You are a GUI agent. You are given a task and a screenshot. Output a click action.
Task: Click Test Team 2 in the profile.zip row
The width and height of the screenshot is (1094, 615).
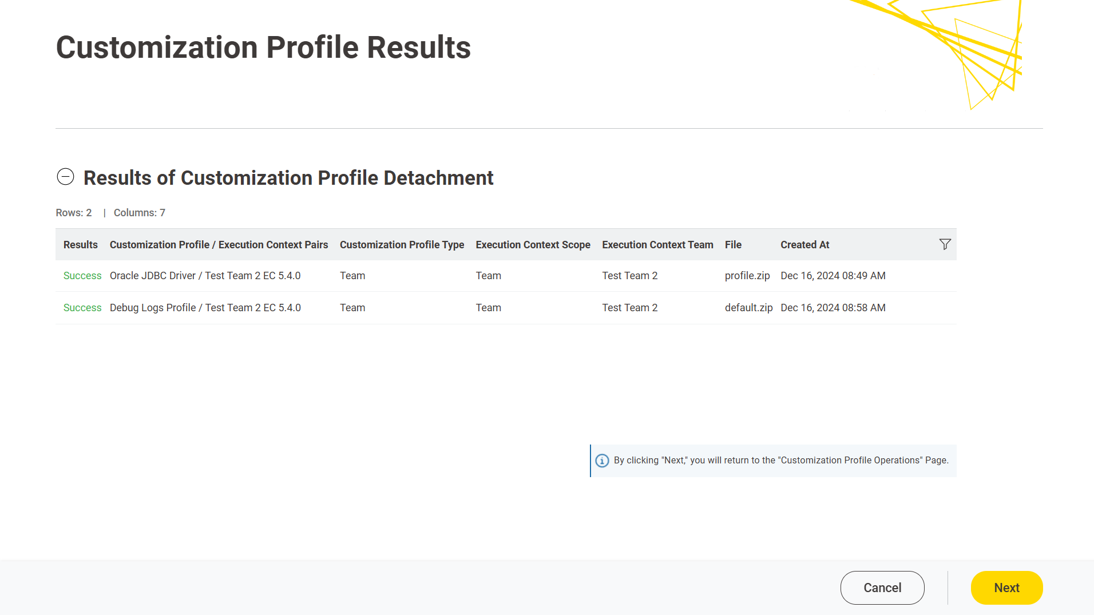point(630,276)
